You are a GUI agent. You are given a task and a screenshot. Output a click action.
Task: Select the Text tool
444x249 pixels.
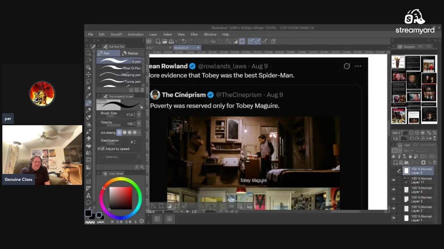point(88,195)
